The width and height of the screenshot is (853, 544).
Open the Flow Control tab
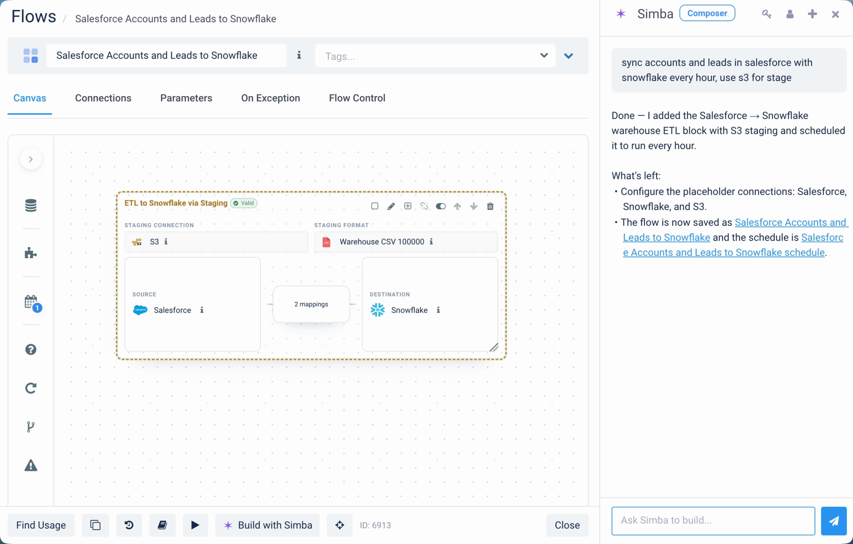pyautogui.click(x=357, y=98)
